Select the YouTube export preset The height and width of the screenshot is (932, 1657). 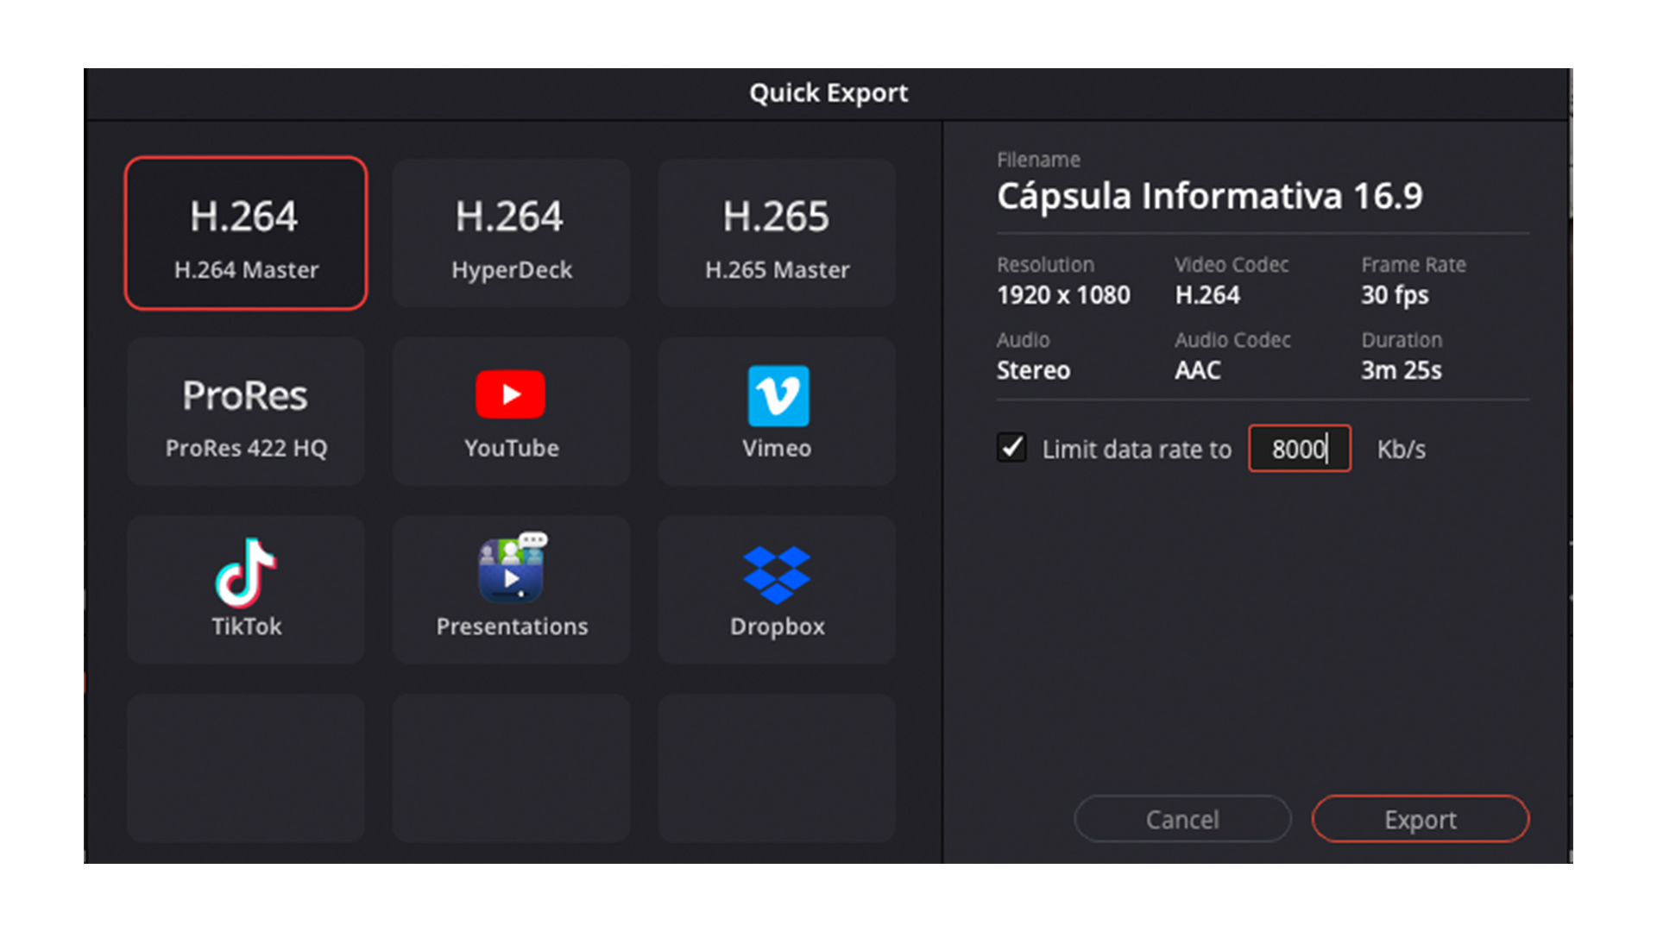pyautogui.click(x=511, y=412)
